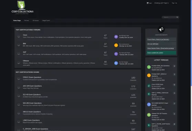The width and height of the screenshot is (192, 131).
Task: Open the Huawei H19-307 Practice Questions thread
Action: [x=159, y=115]
